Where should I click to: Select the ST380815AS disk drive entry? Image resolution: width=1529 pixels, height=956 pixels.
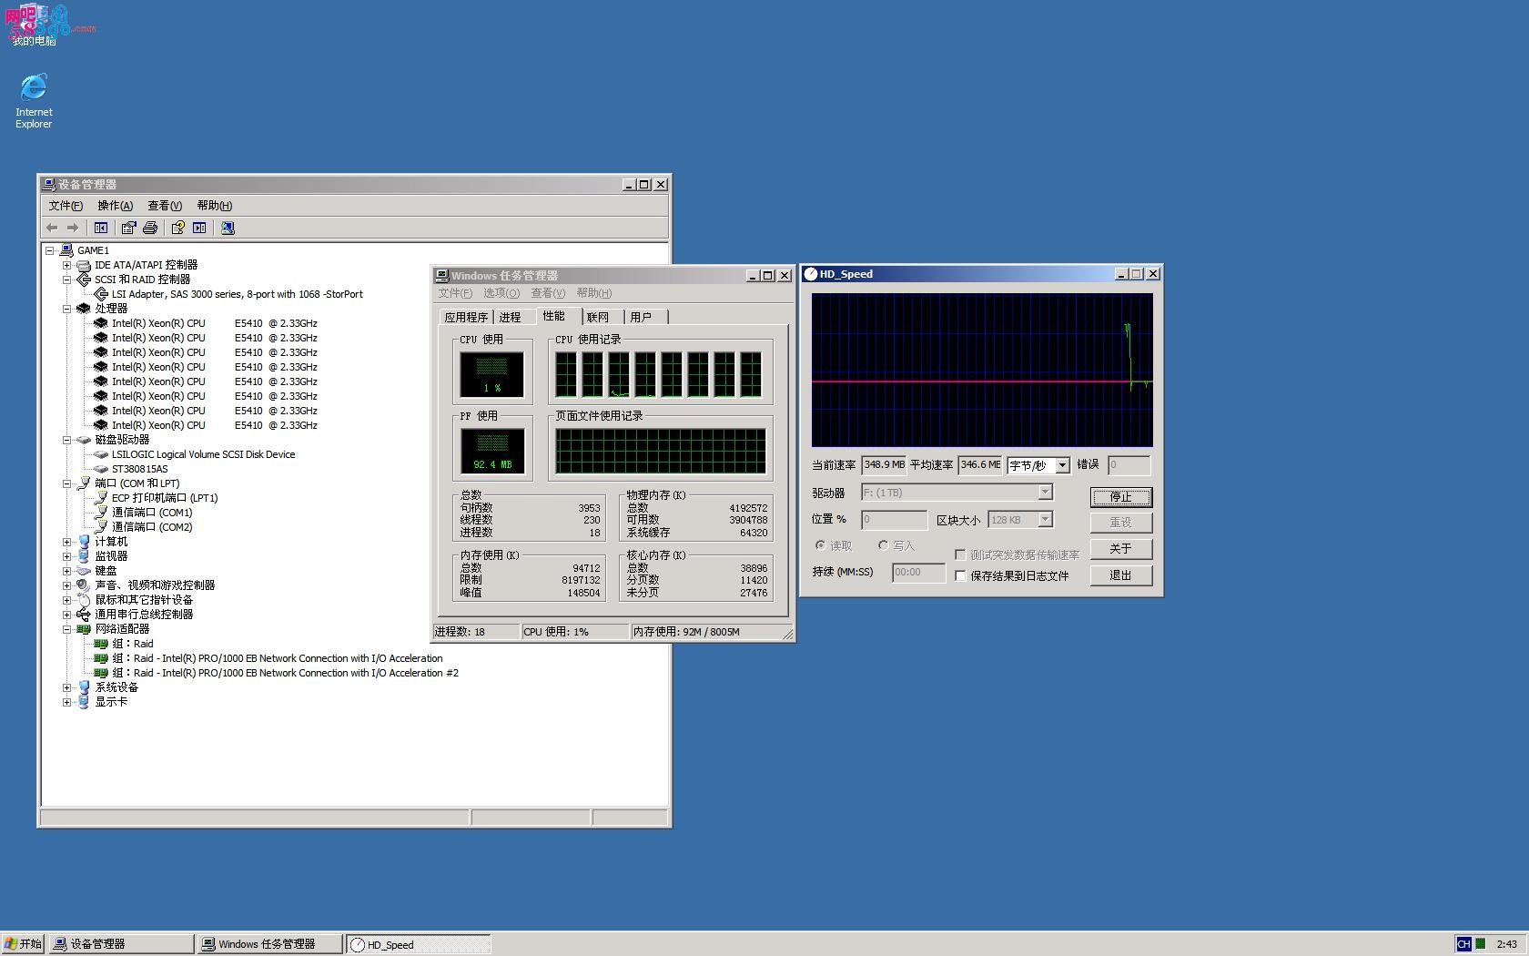point(139,469)
